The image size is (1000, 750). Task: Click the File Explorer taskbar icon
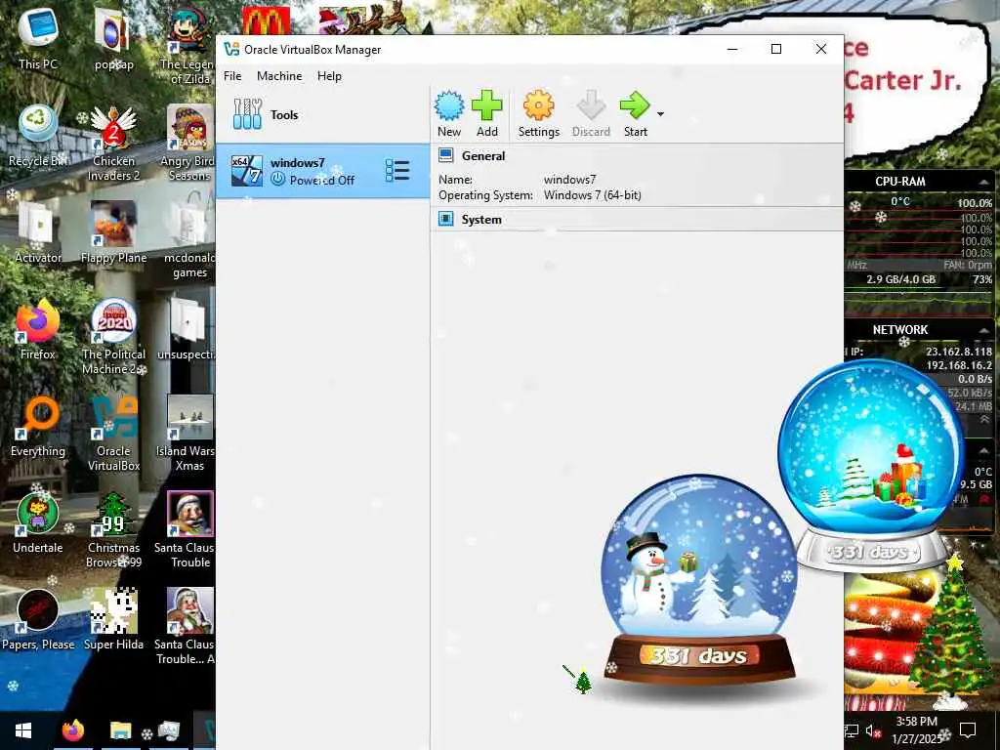coord(120,730)
